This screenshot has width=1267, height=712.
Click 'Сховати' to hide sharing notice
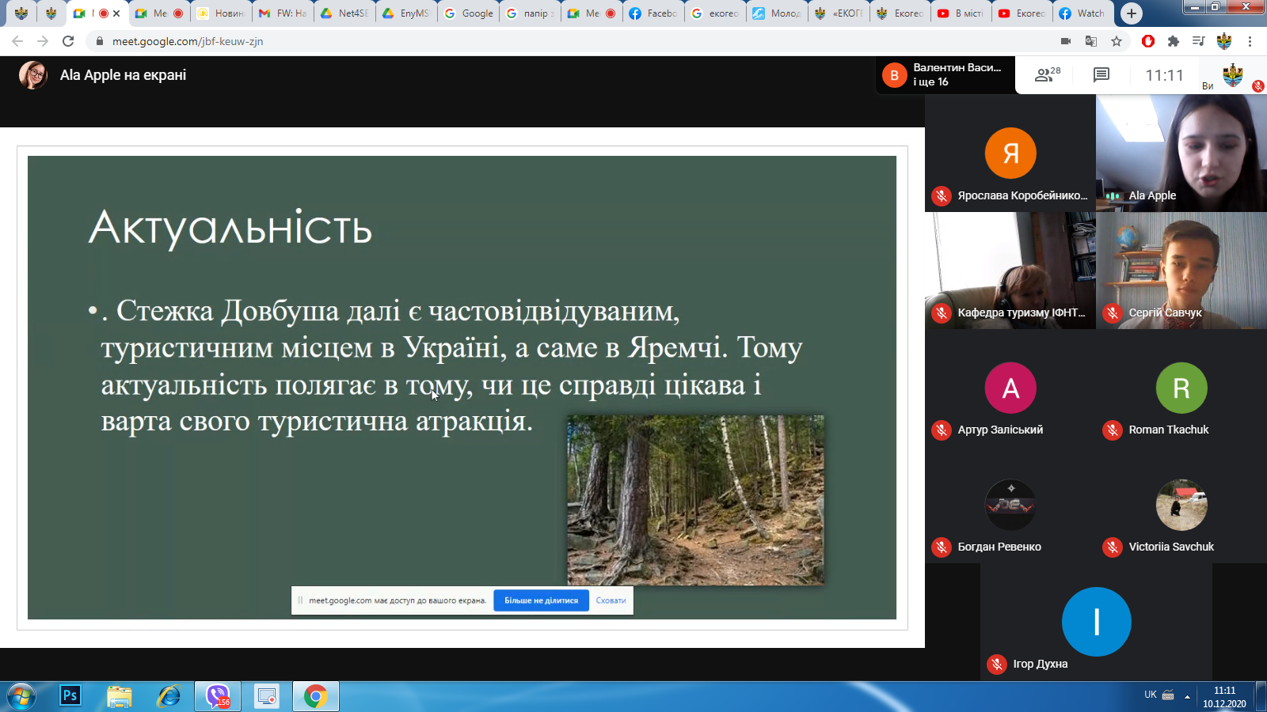click(611, 600)
